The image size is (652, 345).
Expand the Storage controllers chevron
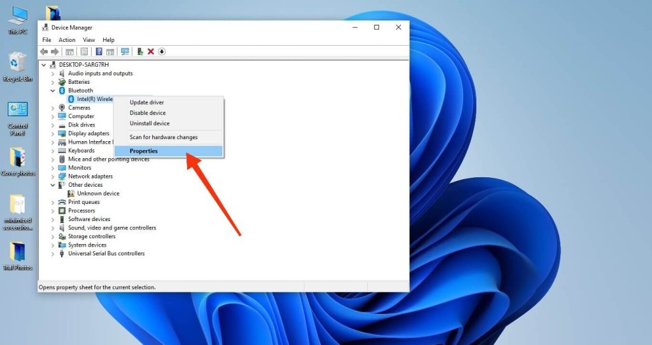pyautogui.click(x=53, y=236)
